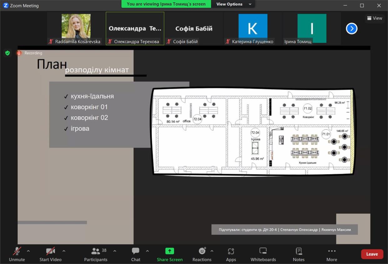Open the Chat panel
Image resolution: width=388 pixels, height=264 pixels.
136,254
